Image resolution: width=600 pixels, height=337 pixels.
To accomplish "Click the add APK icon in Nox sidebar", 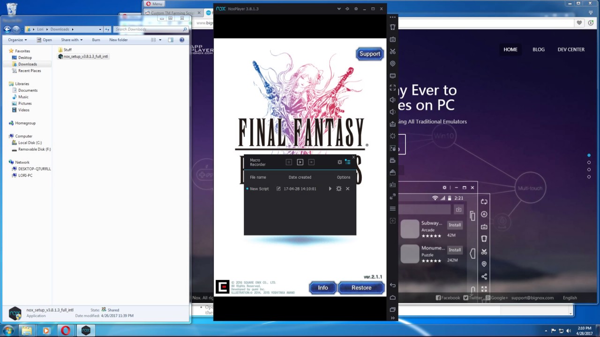I will tap(393, 124).
